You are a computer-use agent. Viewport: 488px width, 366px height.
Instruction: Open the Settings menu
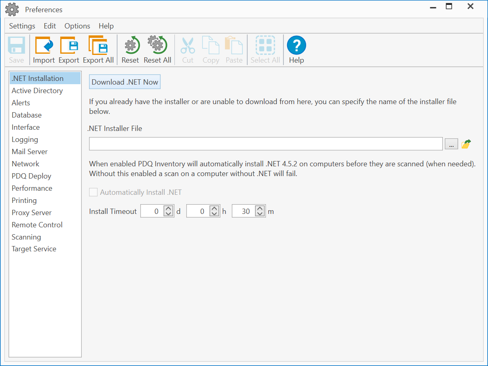(x=22, y=26)
